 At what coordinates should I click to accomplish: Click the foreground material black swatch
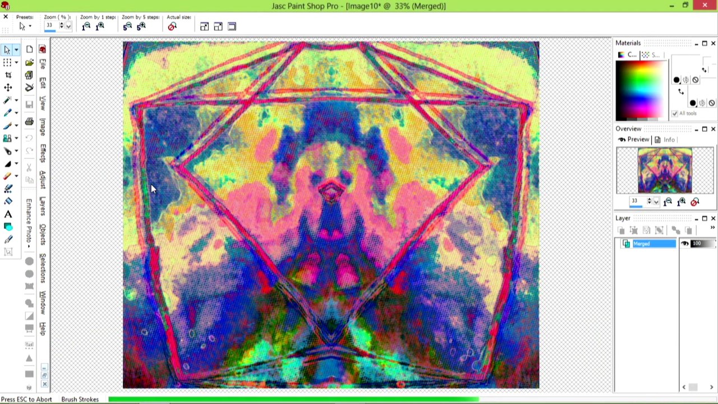point(676,80)
